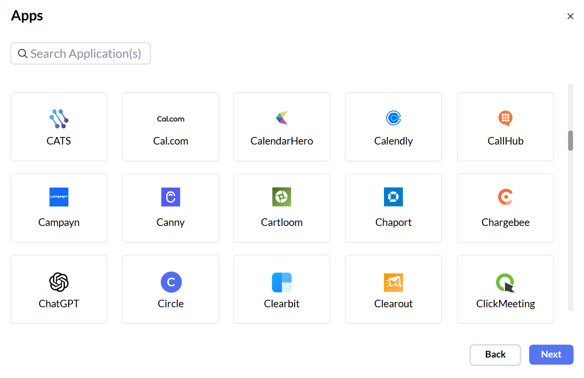Select the Chargebee orange C icon
584x378 pixels.
505,197
